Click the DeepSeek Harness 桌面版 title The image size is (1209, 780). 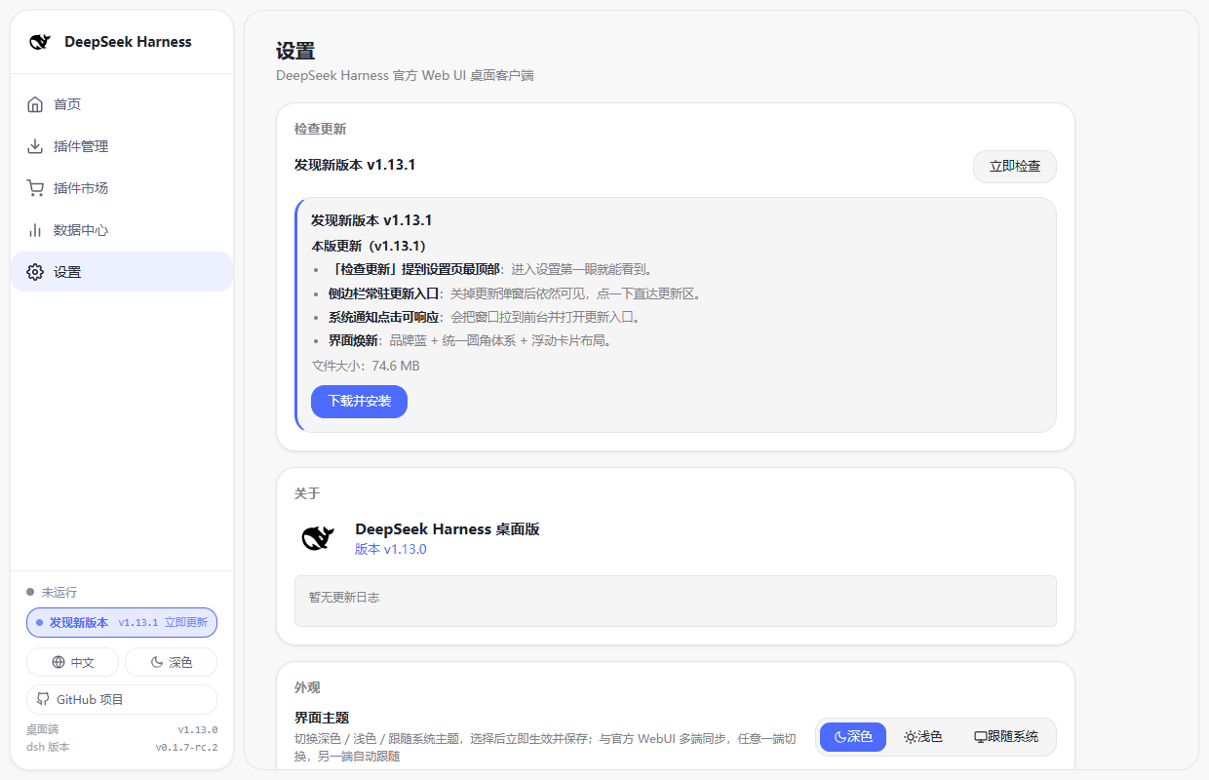tap(448, 528)
